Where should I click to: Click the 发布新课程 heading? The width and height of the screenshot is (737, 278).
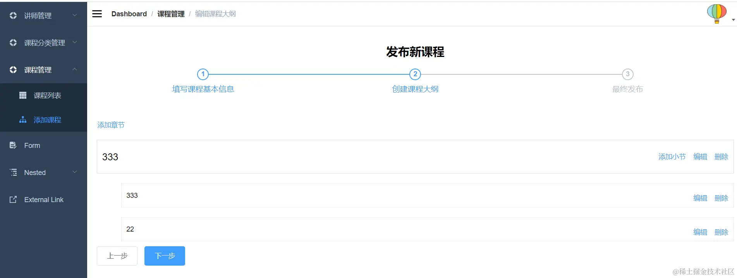[415, 52]
